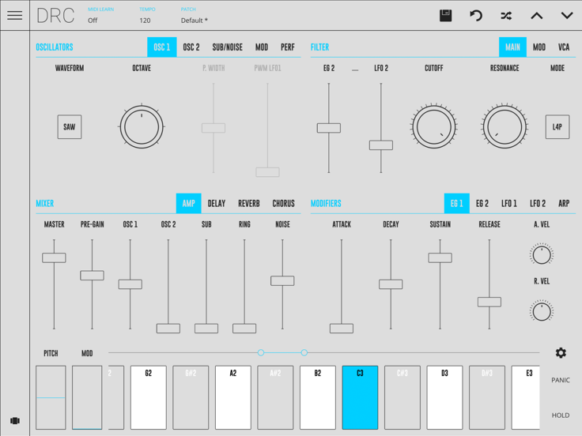Switch to the CHORUS tab
This screenshot has height=436, width=582.
tap(284, 203)
